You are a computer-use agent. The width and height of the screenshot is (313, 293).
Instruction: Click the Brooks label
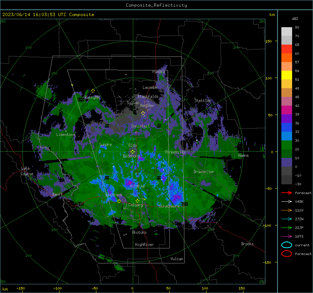247,244
